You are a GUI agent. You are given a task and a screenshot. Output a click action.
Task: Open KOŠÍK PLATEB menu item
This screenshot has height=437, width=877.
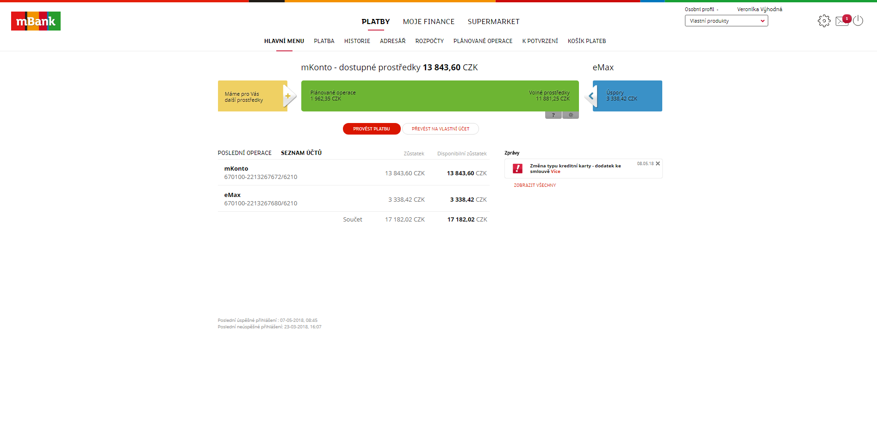[587, 41]
